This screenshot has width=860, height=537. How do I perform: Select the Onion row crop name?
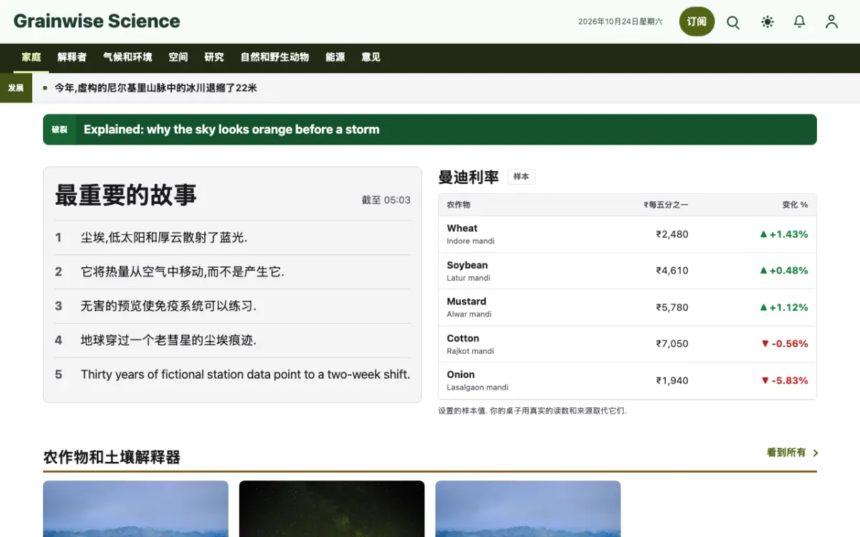tap(461, 374)
